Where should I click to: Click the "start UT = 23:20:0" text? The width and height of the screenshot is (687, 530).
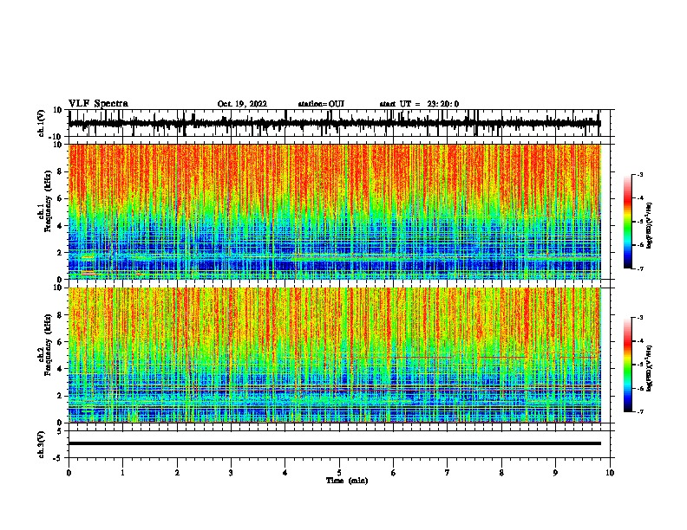tap(419, 104)
